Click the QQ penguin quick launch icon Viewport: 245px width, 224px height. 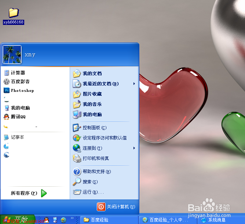click(x=47, y=220)
